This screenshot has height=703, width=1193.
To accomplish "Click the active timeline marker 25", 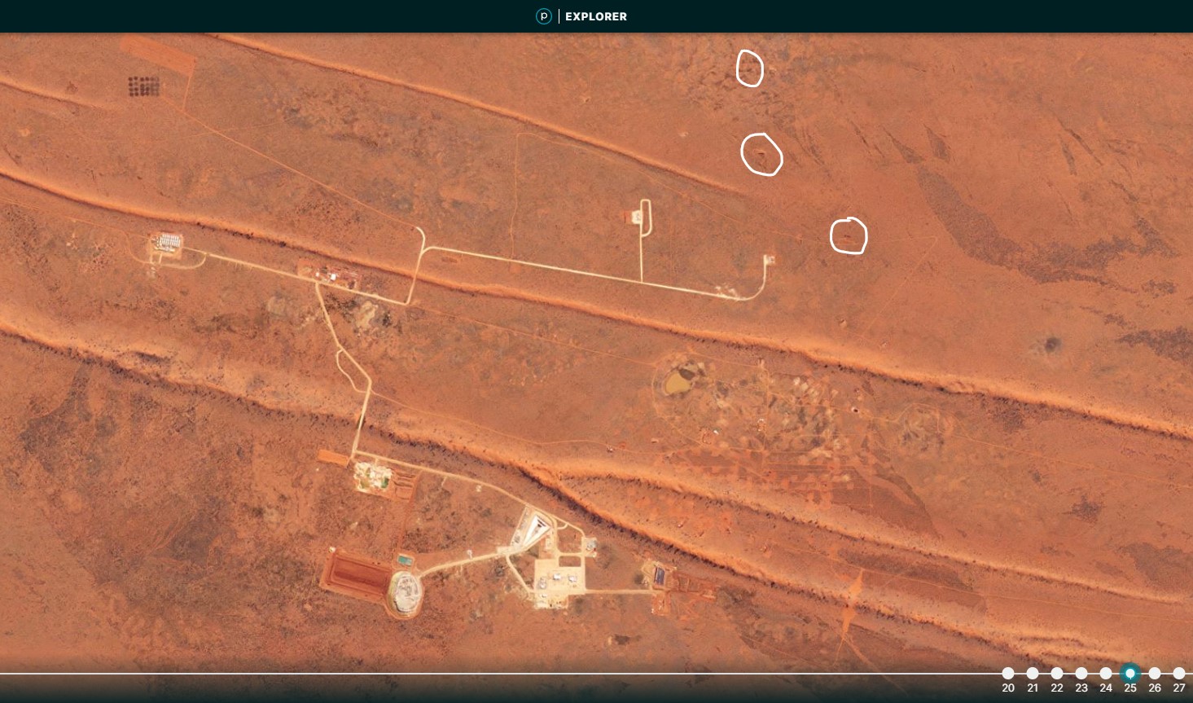I will point(1130,674).
